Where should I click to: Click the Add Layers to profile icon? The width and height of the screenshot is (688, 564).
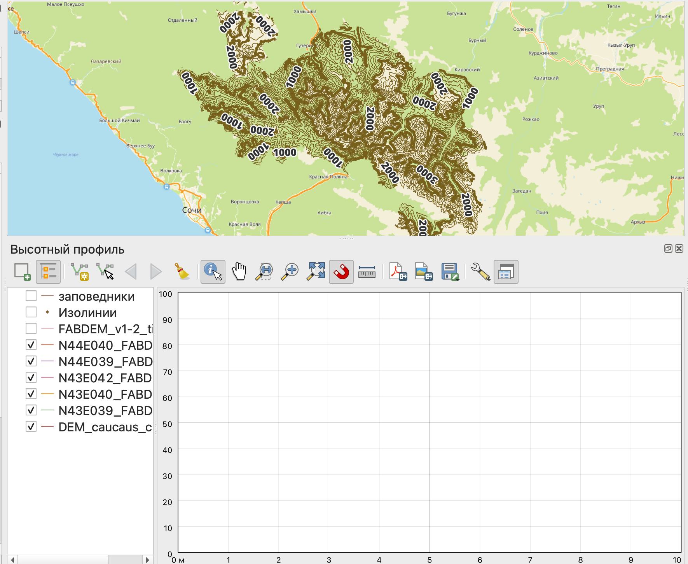click(x=22, y=271)
